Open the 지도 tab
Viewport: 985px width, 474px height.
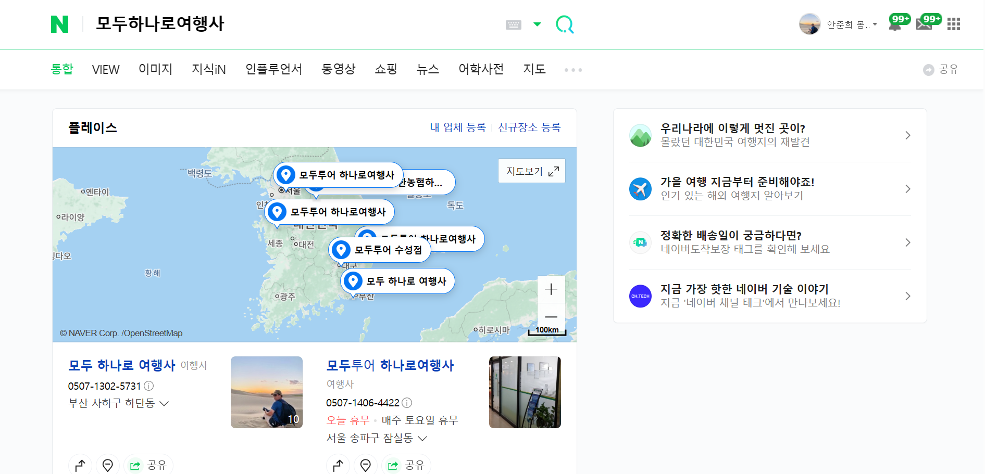click(x=534, y=69)
